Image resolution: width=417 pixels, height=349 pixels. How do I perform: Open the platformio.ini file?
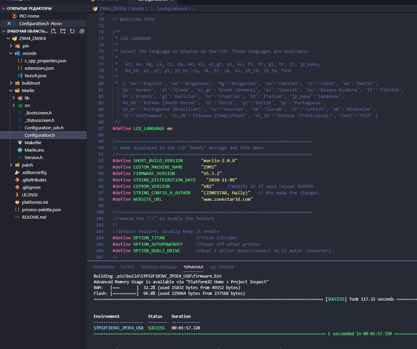pos(35,202)
